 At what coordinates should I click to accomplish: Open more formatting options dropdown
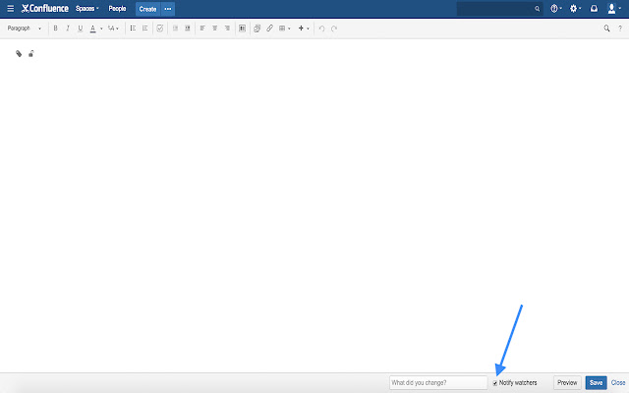pyautogui.click(x=113, y=28)
